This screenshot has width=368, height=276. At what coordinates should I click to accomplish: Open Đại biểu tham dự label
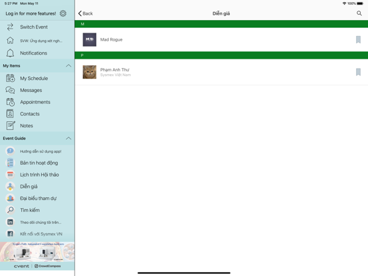tap(38, 198)
